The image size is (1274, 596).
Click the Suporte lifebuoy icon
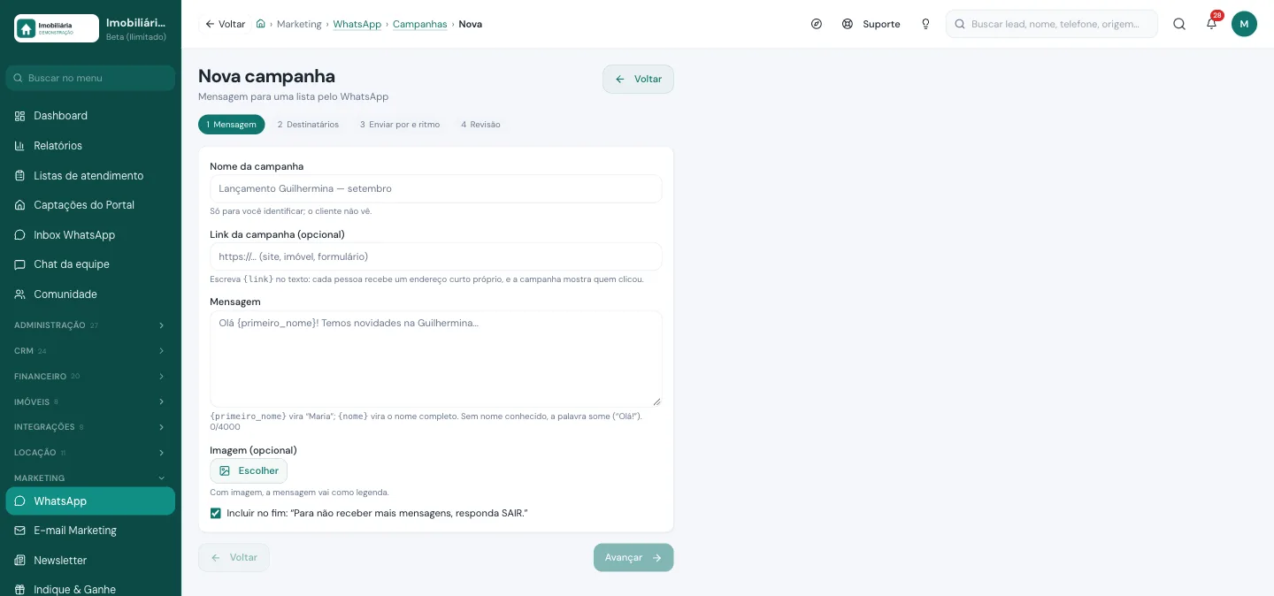coord(848,24)
